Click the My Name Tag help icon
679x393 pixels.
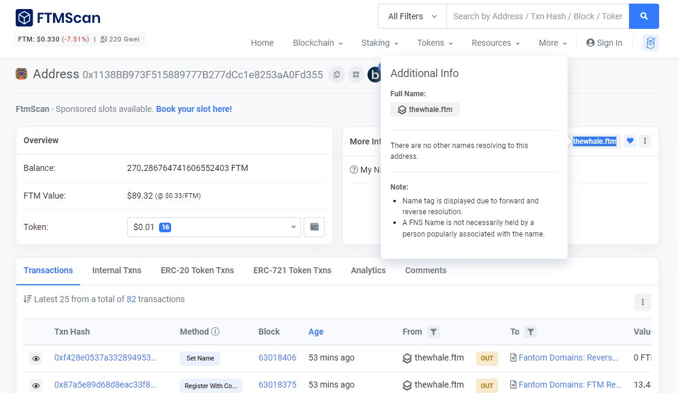coord(354,170)
